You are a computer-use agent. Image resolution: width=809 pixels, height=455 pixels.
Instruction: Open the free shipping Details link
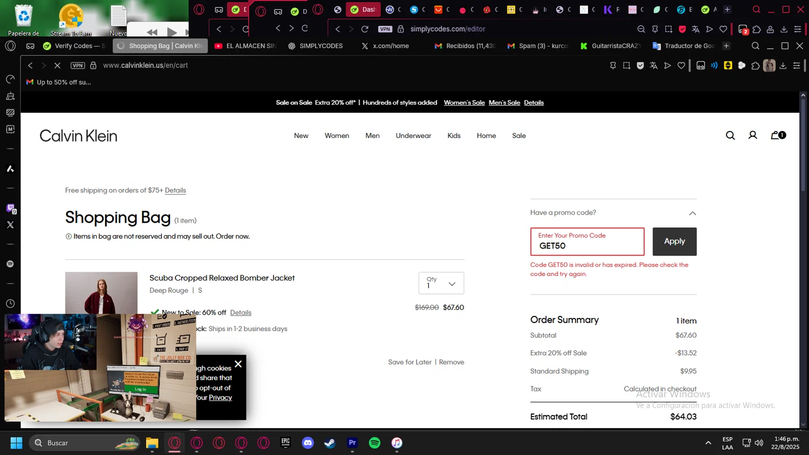(x=175, y=190)
